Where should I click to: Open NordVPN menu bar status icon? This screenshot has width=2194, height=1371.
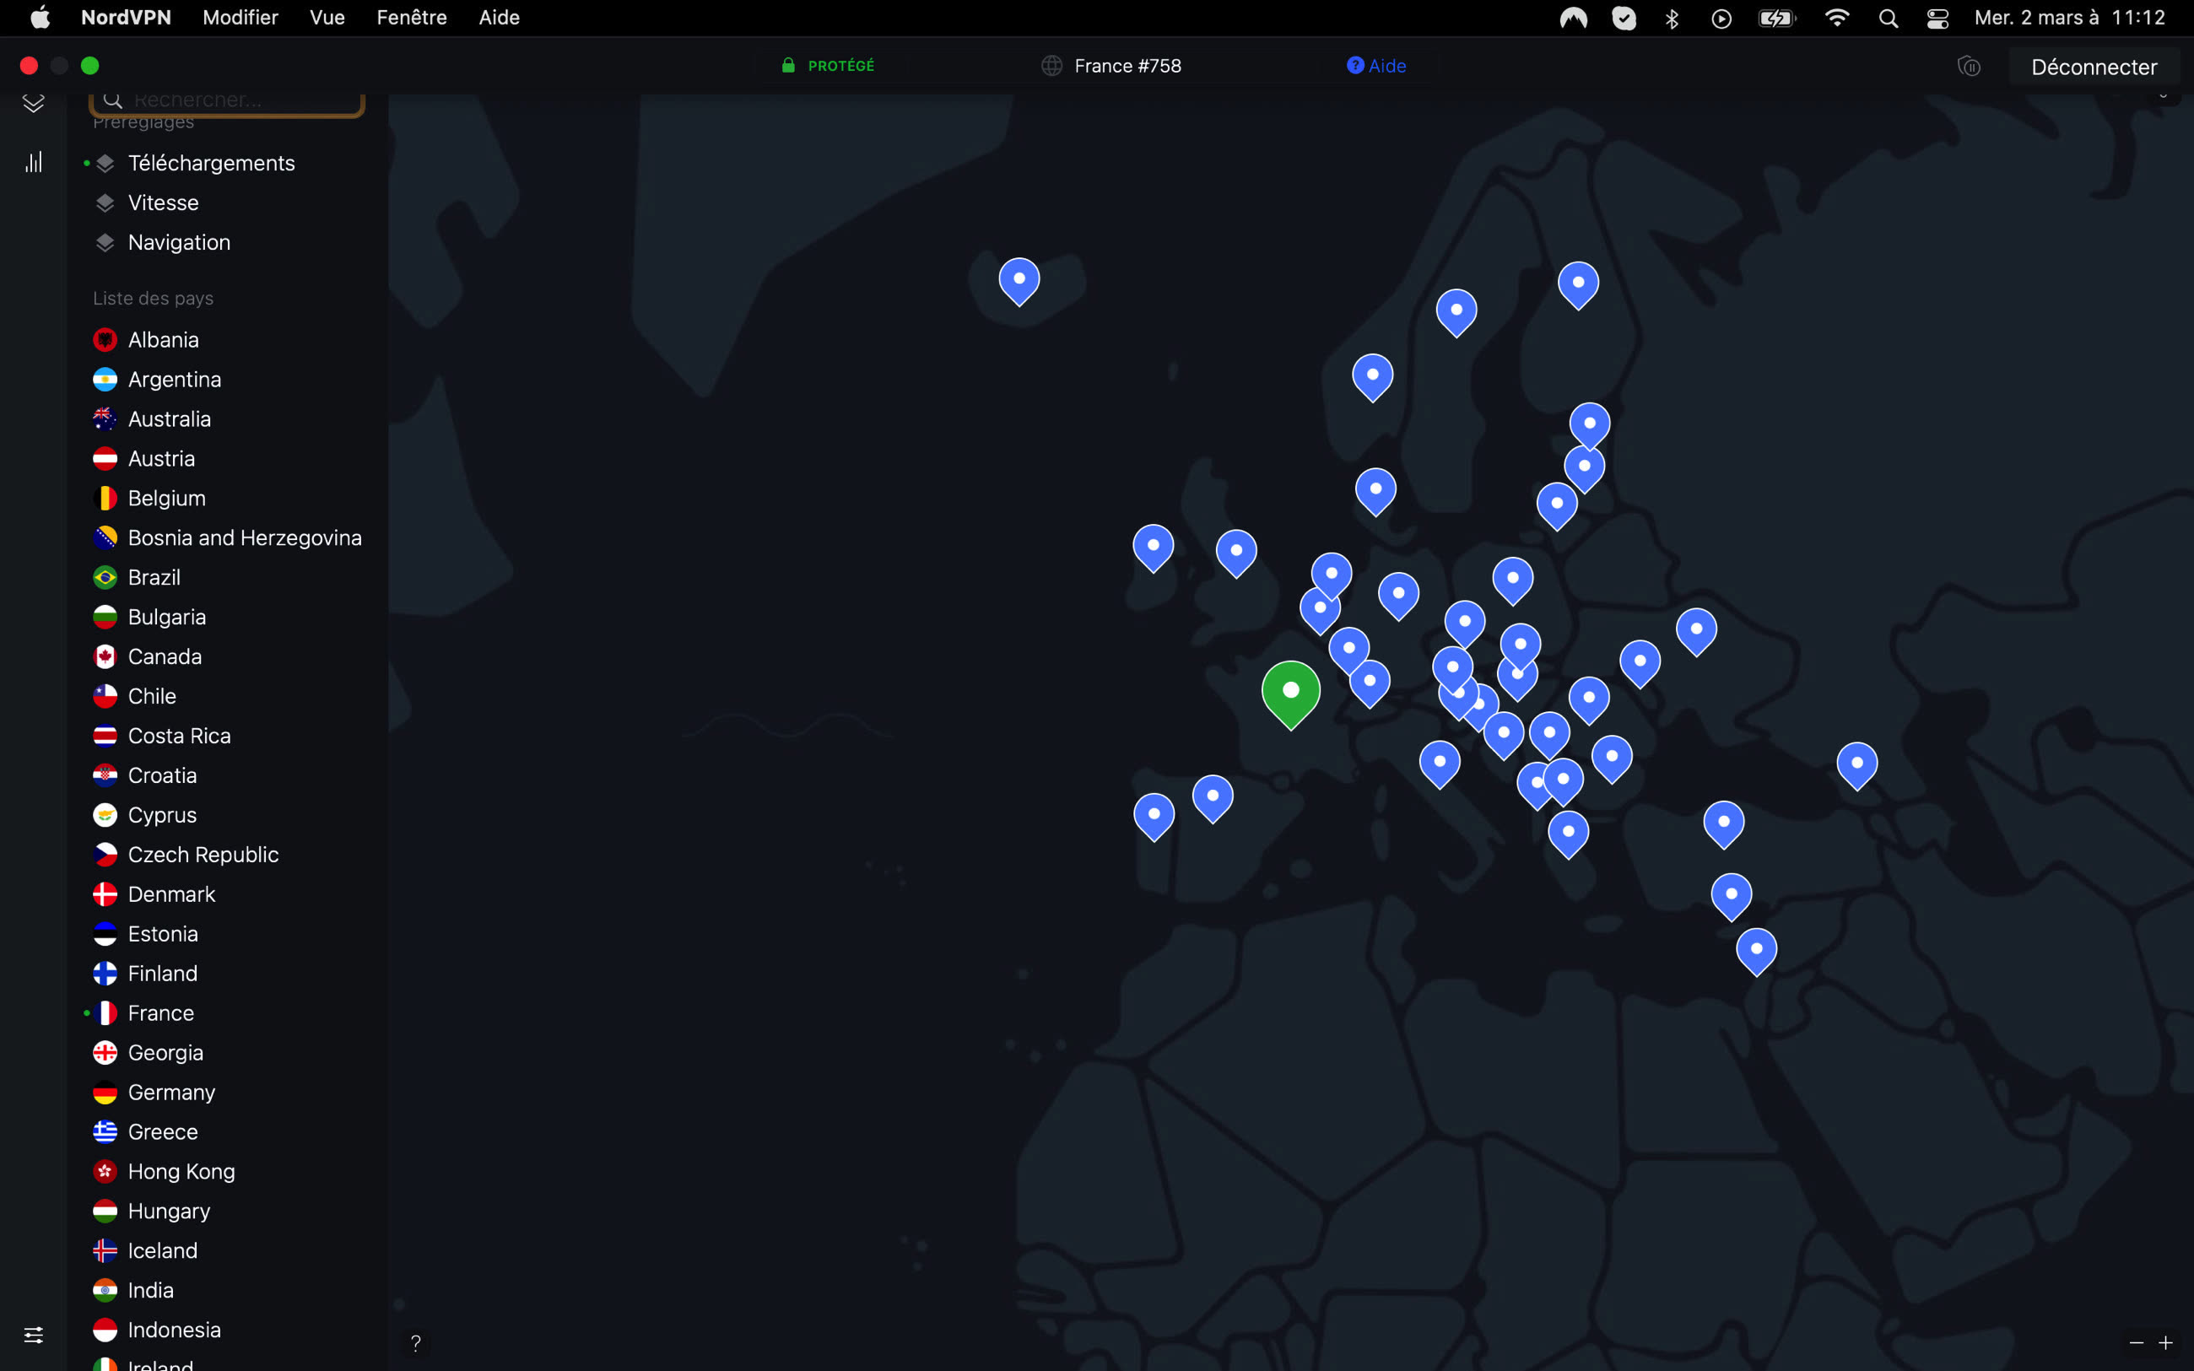pos(1574,18)
